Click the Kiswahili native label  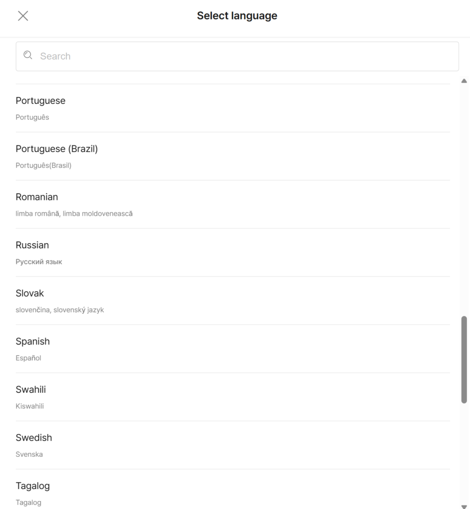click(x=30, y=407)
